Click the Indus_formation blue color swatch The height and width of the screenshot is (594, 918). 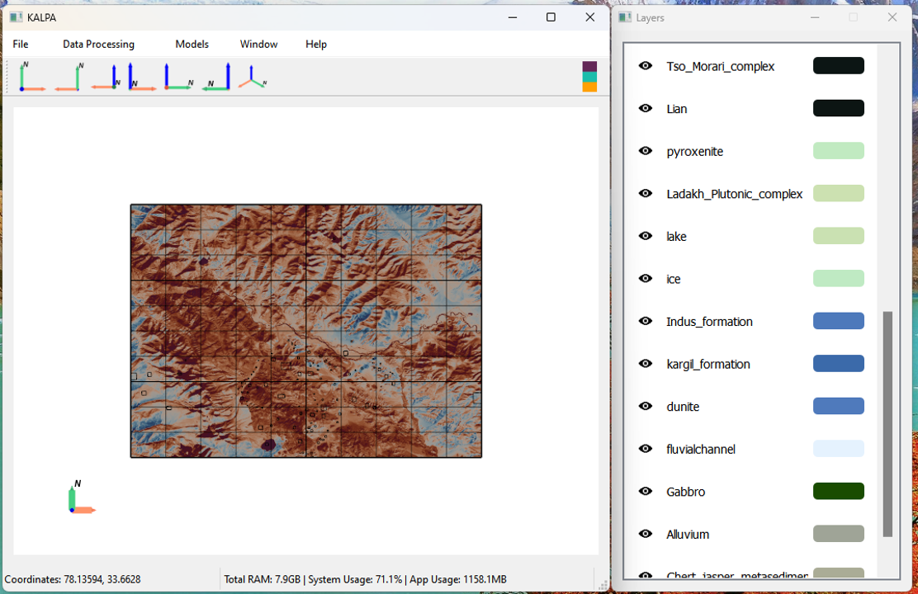coord(839,321)
